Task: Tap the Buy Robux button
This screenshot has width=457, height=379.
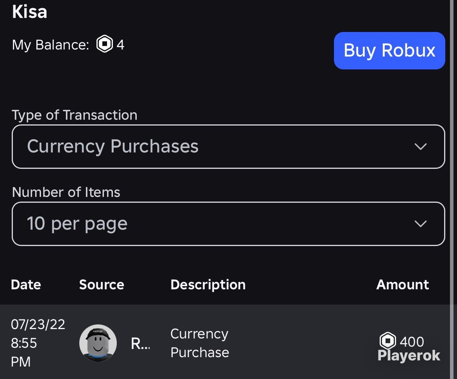Action: pos(389,51)
